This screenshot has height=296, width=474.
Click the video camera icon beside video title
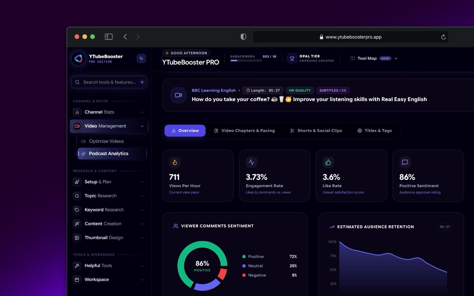178,95
